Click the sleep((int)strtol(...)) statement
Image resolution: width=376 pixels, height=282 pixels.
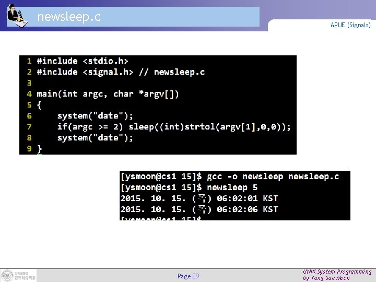[x=209, y=126]
